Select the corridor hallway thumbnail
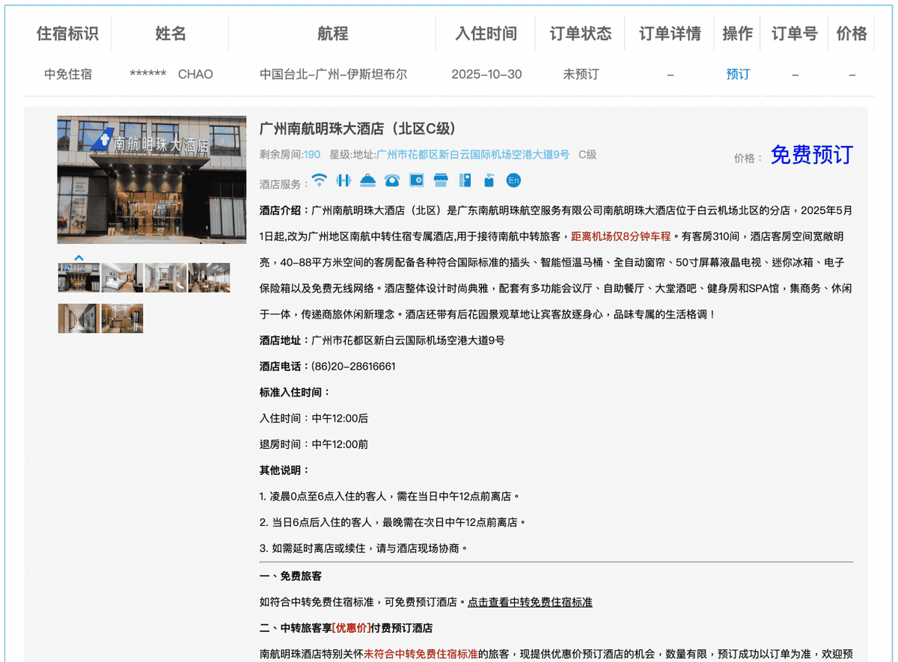The height and width of the screenshot is (662, 898). tap(79, 318)
